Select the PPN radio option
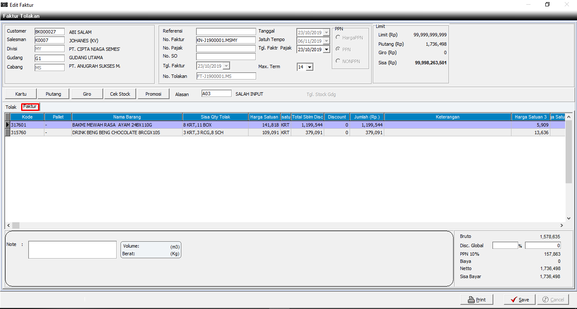Screen dimensions: 577x309 [338, 50]
